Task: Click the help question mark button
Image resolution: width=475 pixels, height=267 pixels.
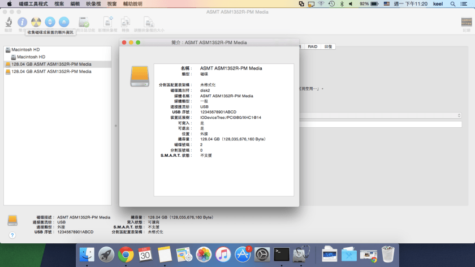Action: (12, 235)
